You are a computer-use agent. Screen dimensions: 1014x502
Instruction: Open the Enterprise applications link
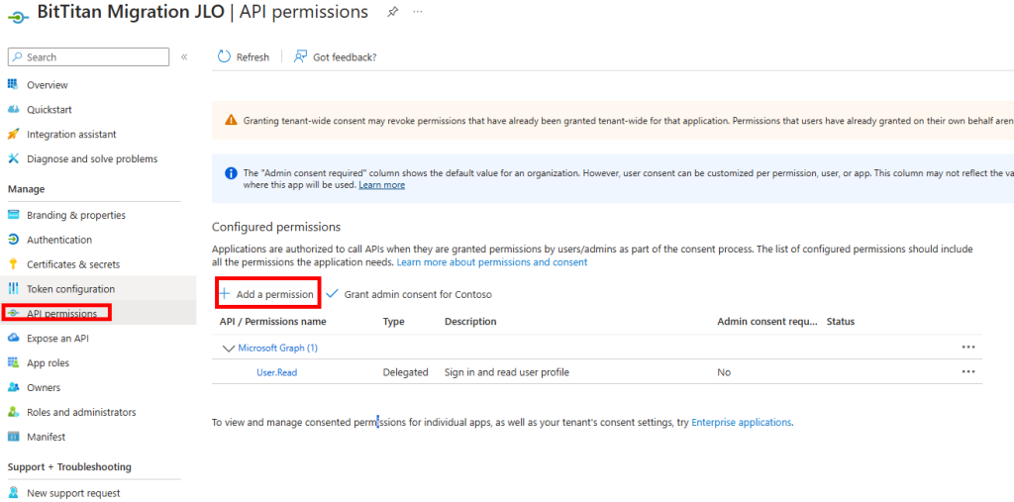pyautogui.click(x=741, y=422)
